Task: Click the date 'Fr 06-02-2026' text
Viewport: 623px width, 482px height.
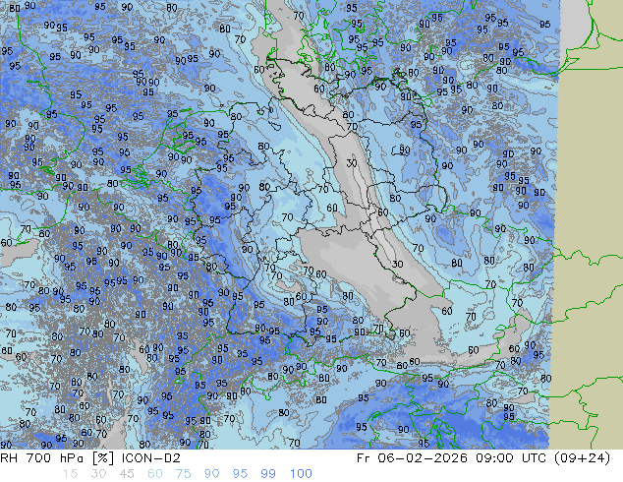Action: 412,458
